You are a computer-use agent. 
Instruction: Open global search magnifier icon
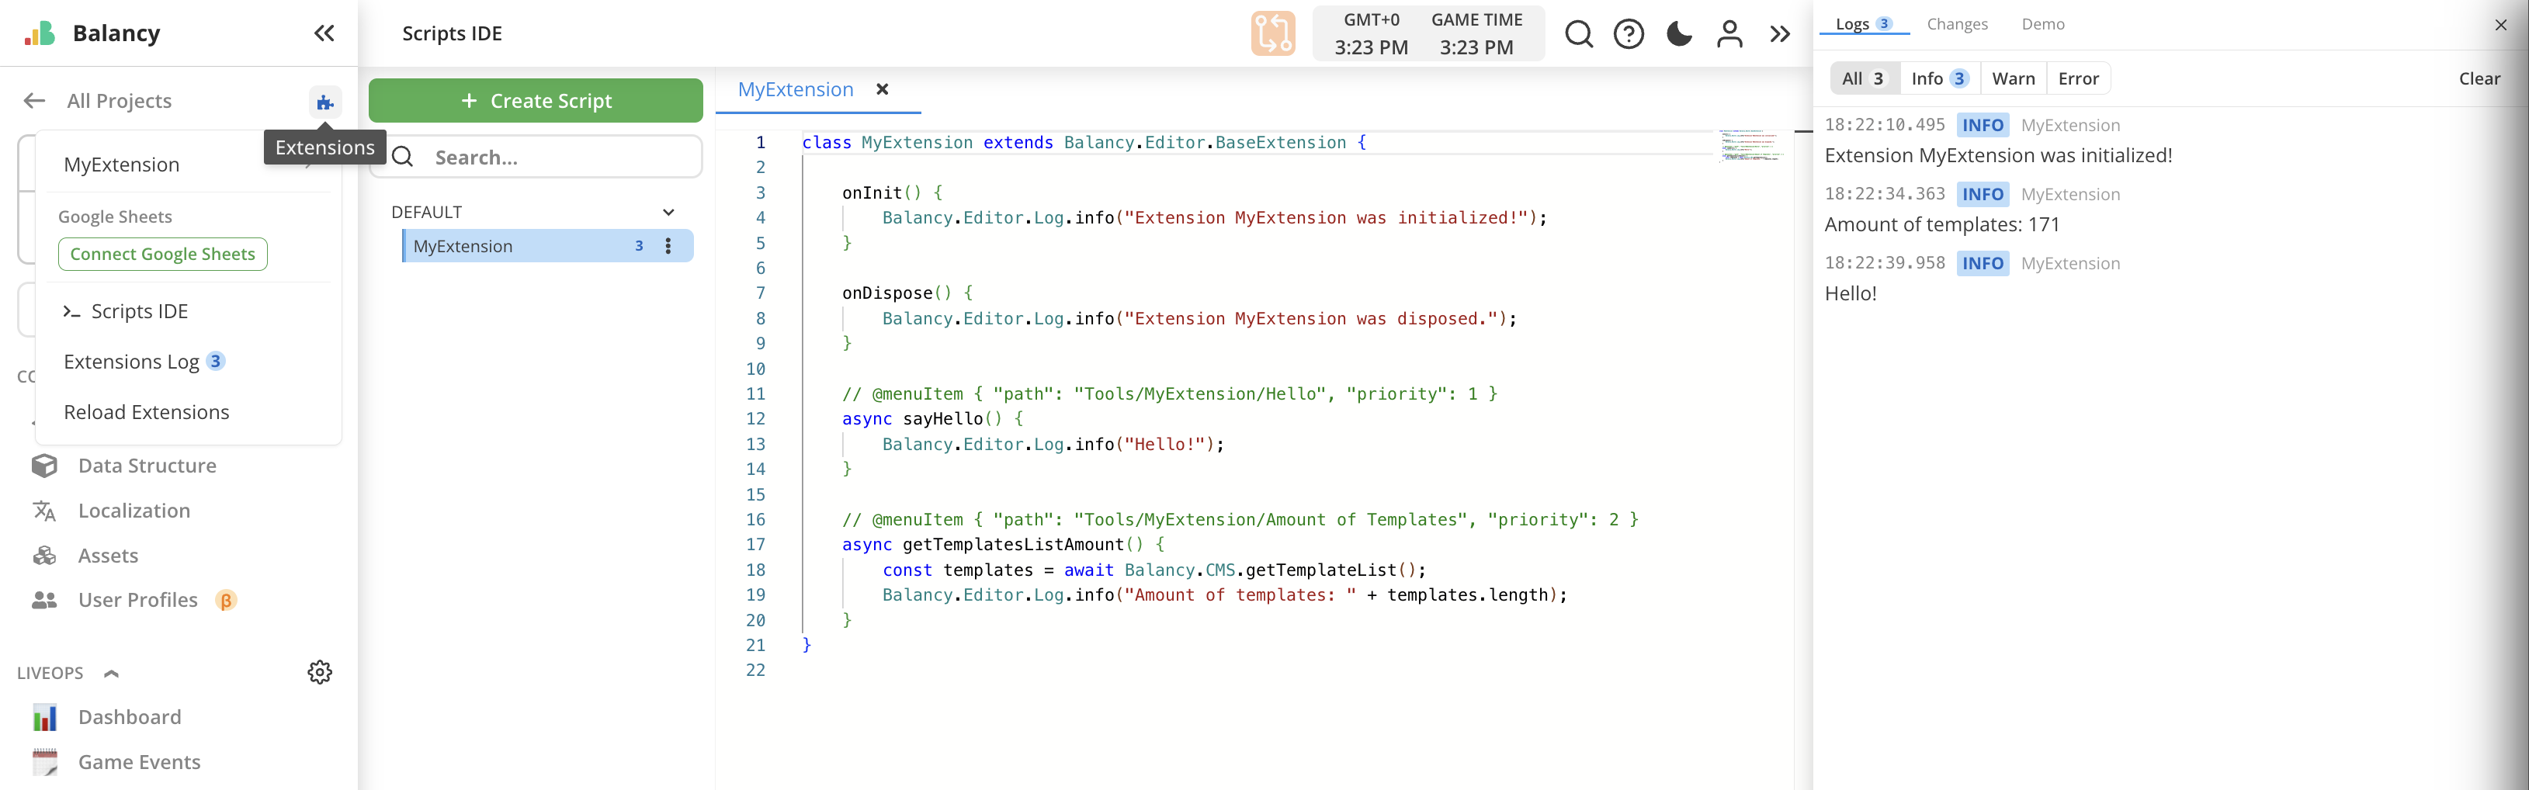(1579, 34)
